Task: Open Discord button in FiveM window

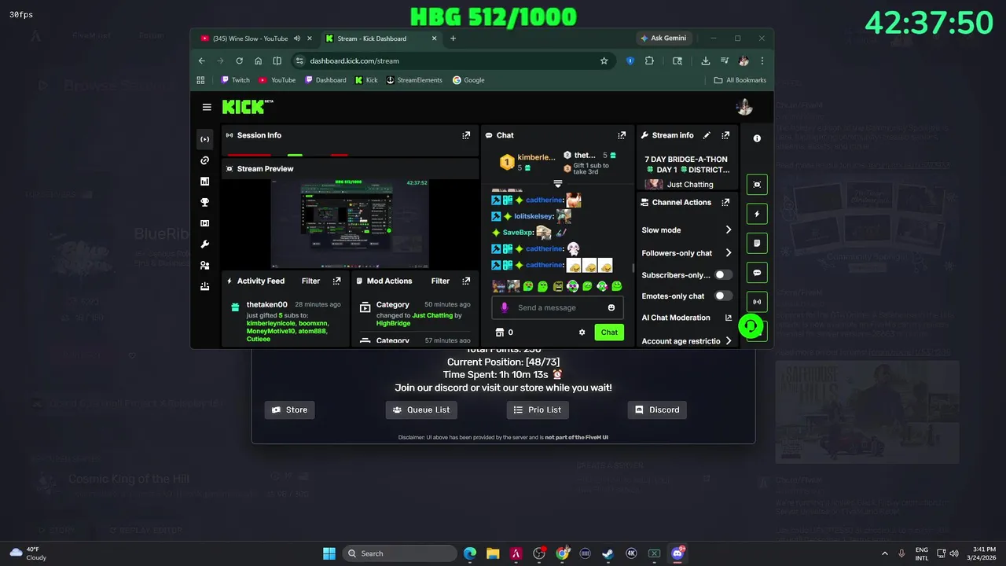Action: (657, 410)
